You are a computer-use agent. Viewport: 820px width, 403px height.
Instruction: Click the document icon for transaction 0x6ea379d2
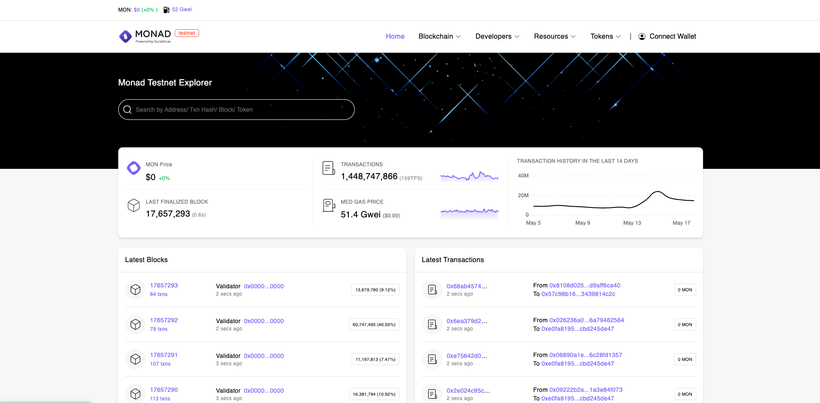432,324
